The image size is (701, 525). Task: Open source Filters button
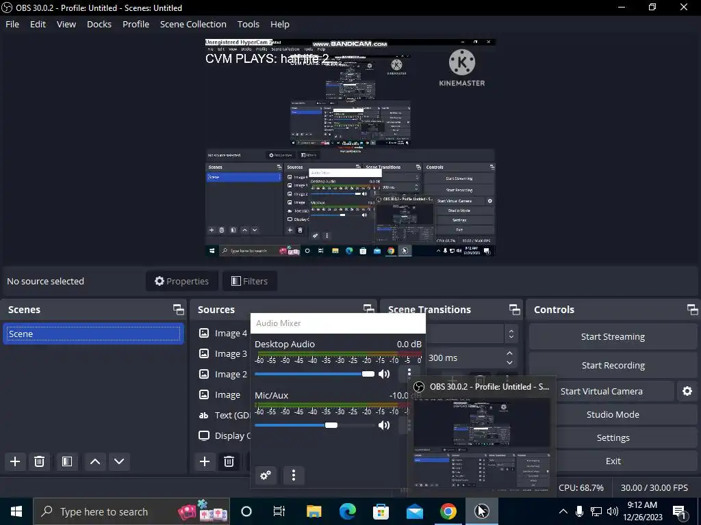point(250,281)
